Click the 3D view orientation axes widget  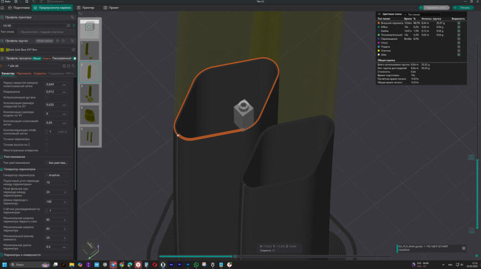92,250
